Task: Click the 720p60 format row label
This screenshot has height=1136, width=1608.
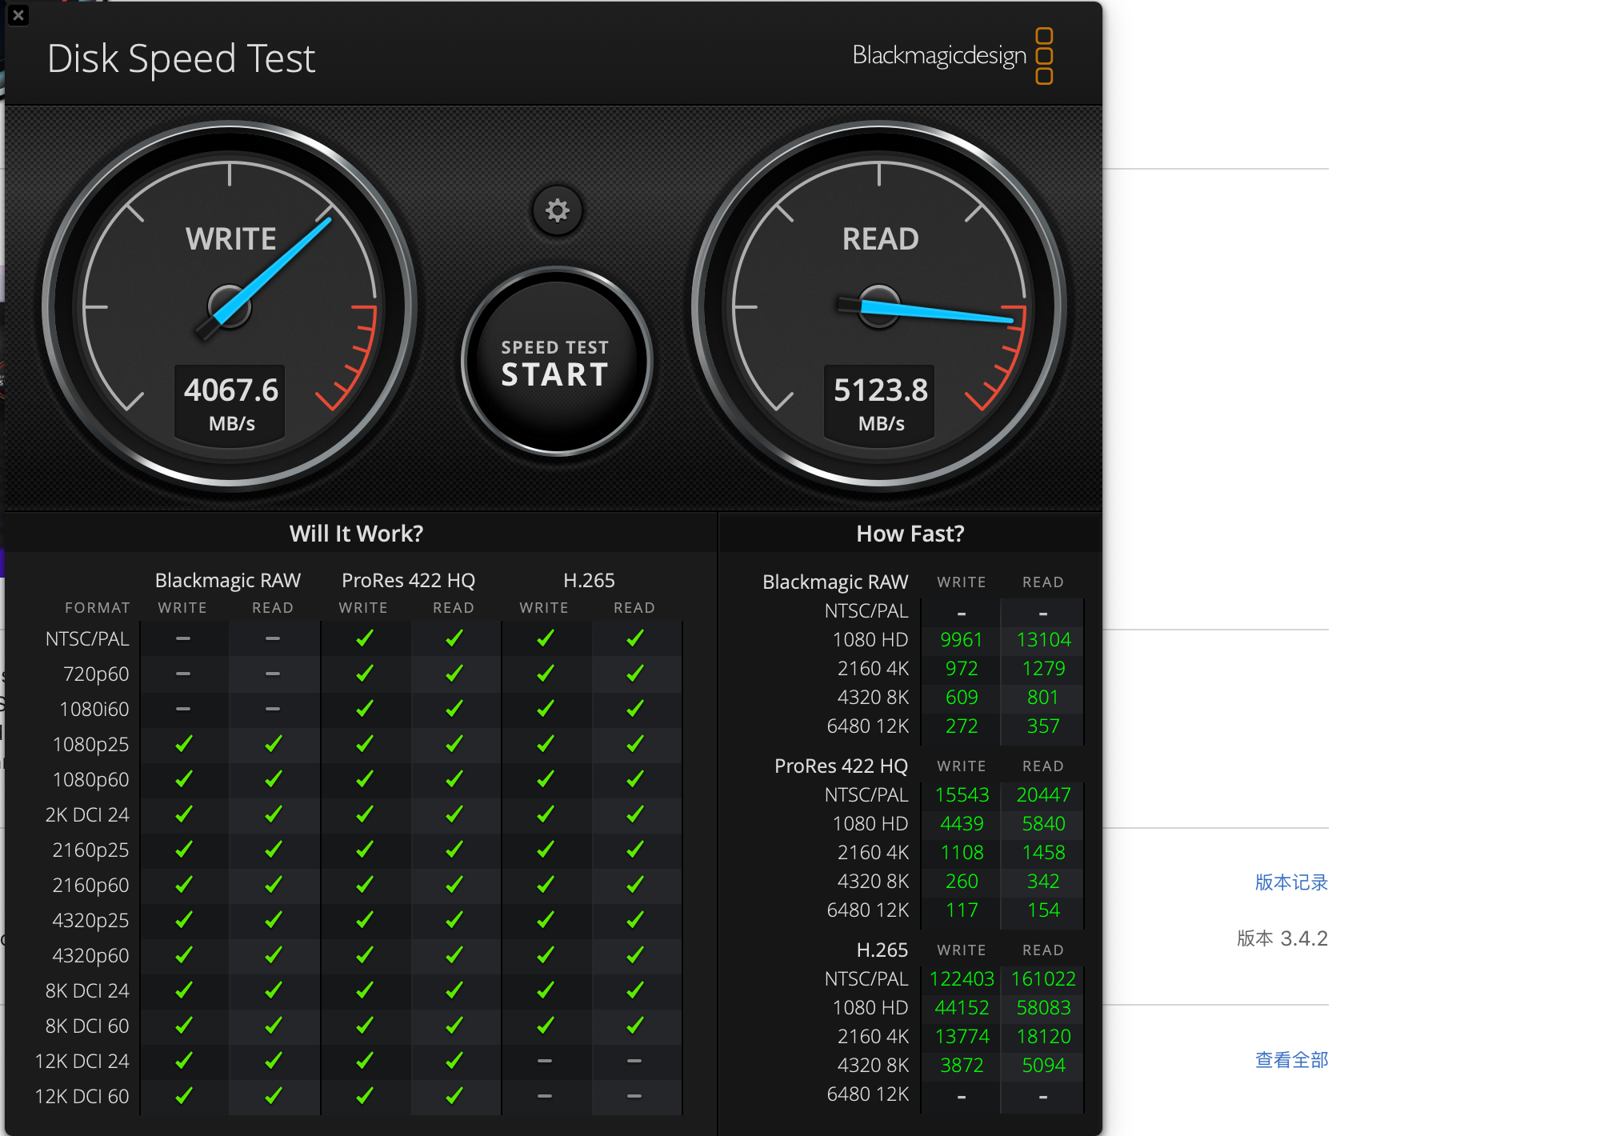Action: [96, 674]
